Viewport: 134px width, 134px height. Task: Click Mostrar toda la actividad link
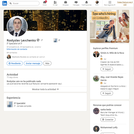tap(45, 89)
